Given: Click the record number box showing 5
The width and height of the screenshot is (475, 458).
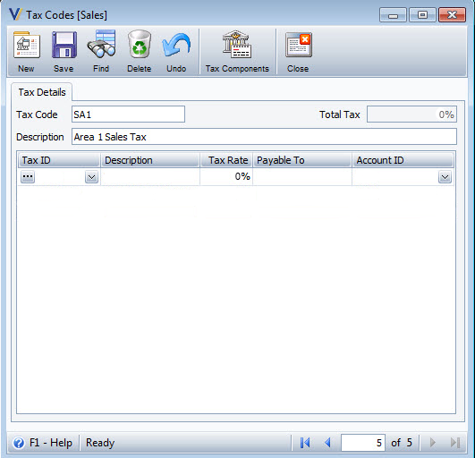Looking at the screenshot, I should (363, 443).
